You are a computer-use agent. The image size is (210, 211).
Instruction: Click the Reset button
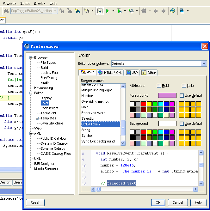pyautogui.click(x=35, y=202)
